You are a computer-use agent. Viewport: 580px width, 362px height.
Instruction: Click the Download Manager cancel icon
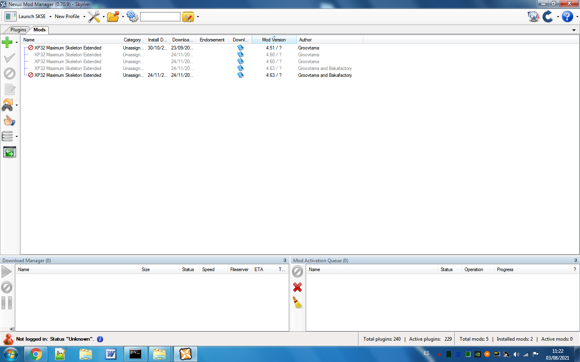click(x=7, y=287)
